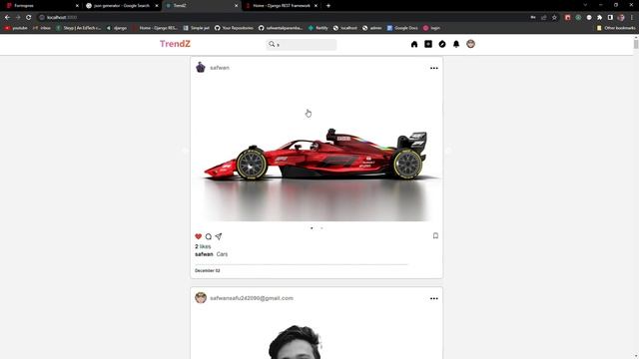This screenshot has height=359, width=639.
Task: Open comments on safwan's car post
Action: tap(209, 236)
